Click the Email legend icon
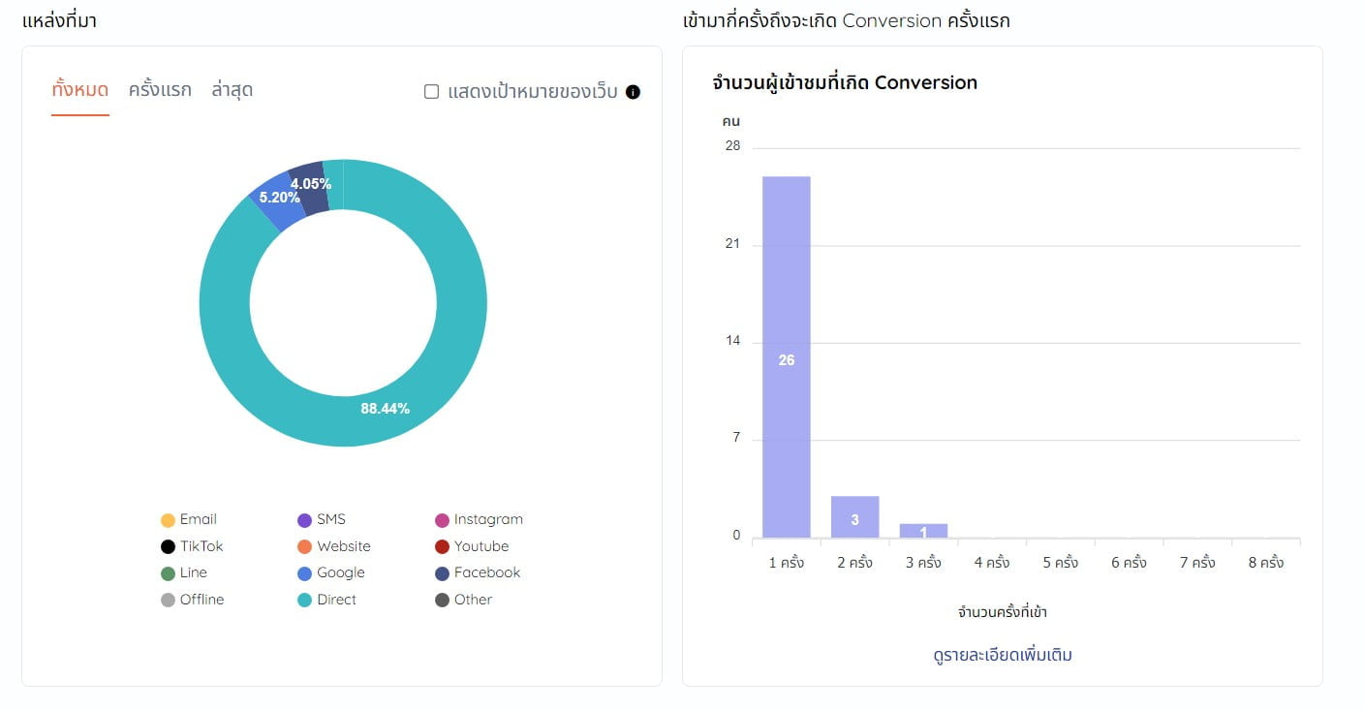The width and height of the screenshot is (1364, 710). (x=167, y=519)
